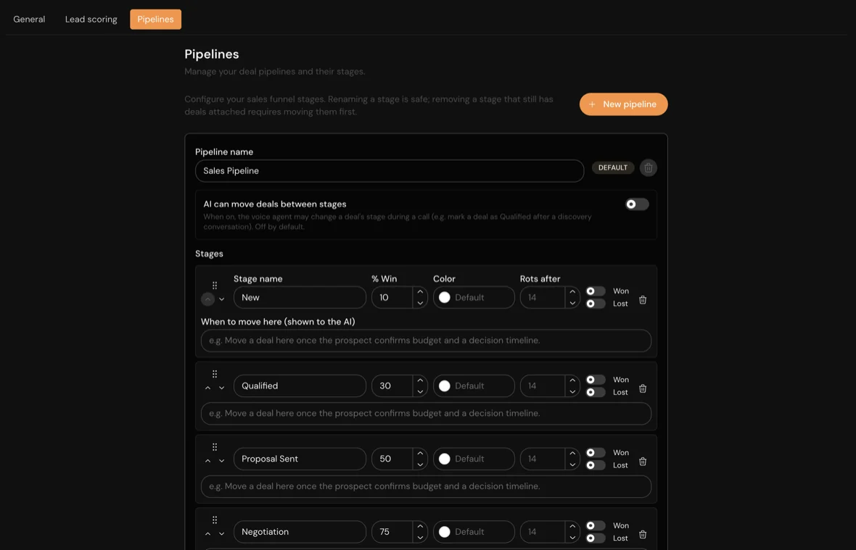Grab the drag handle of the New stage
Screen dimensions: 856x550
(215, 286)
